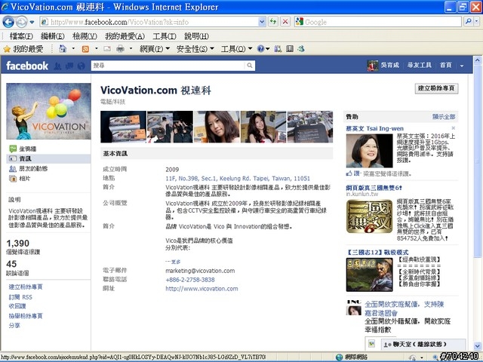Click the 分享 link in left sidebar
483x362 pixels.
[14, 325]
